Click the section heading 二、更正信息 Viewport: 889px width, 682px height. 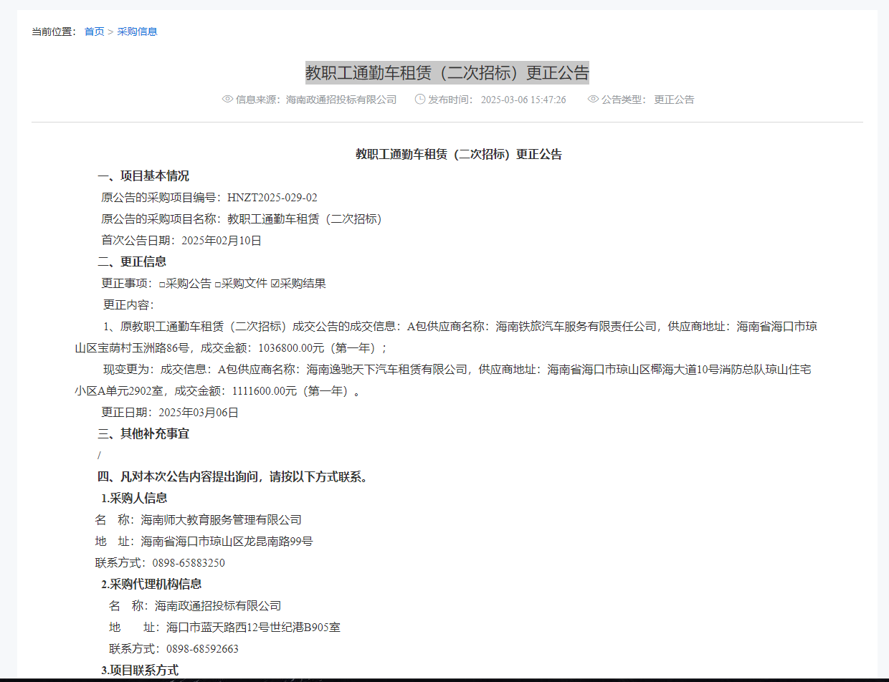pyautogui.click(x=132, y=262)
